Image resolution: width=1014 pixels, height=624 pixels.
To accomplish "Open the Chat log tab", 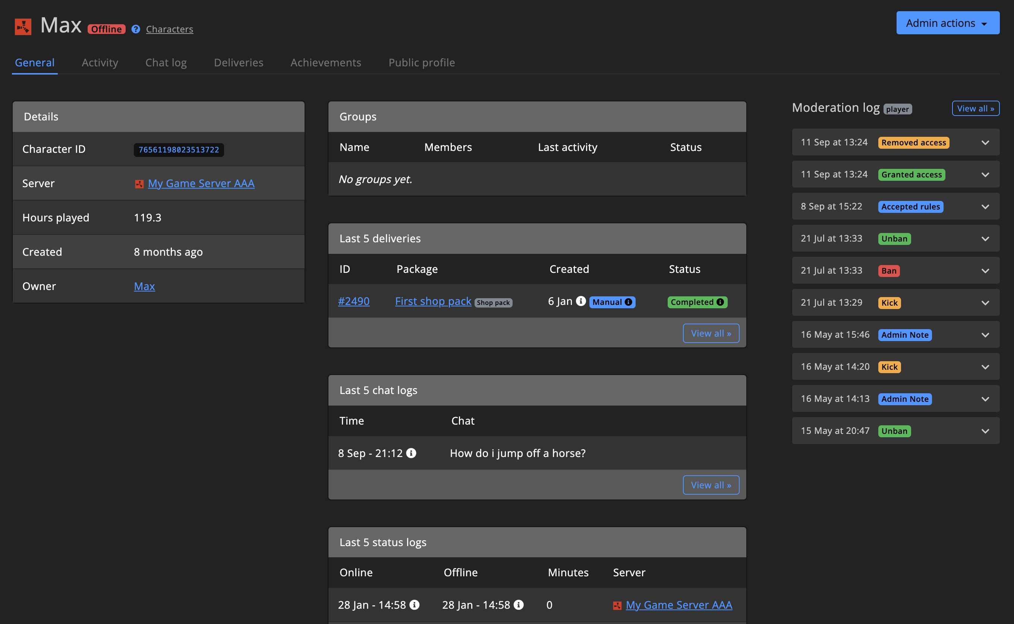I will [x=166, y=62].
